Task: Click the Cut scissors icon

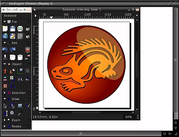Action: pos(5,57)
